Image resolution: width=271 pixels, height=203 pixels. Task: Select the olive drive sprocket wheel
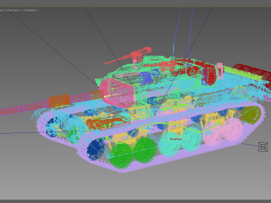click(x=251, y=115)
